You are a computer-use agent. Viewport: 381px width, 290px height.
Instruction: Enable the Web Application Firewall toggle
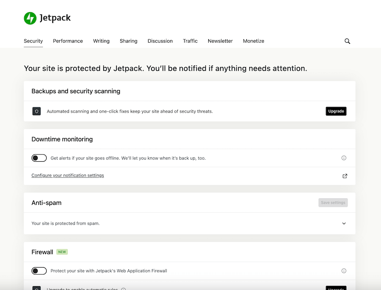39,271
